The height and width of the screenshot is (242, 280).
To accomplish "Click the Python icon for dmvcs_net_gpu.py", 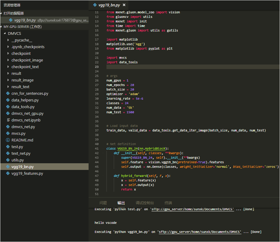I will tap(8, 113).
